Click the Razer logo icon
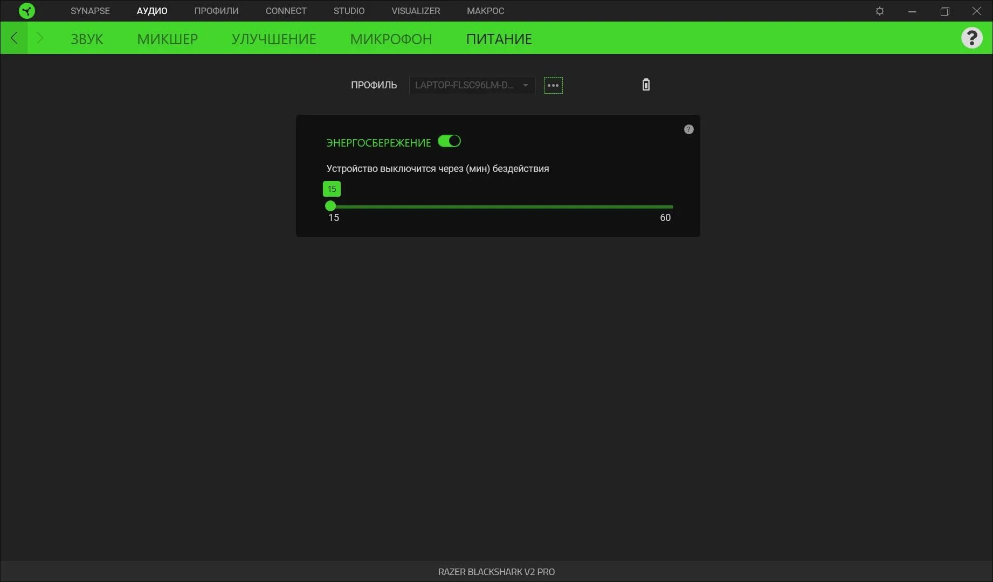993x582 pixels. coord(26,11)
